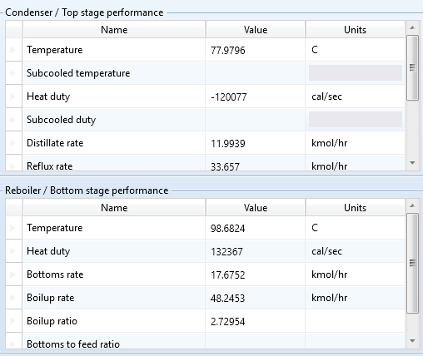Click the condenser table scroll down arrow
Viewport: 423px width, 356px height.
(x=412, y=163)
